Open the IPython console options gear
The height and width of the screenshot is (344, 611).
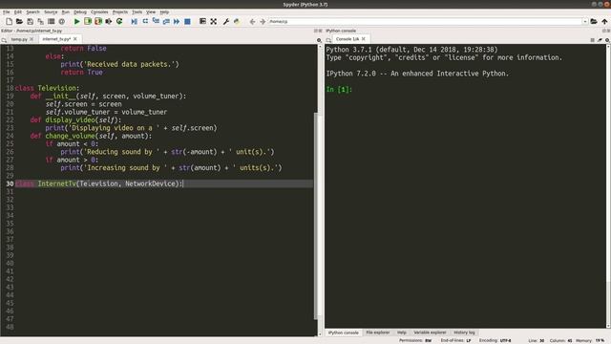pyautogui.click(x=607, y=40)
